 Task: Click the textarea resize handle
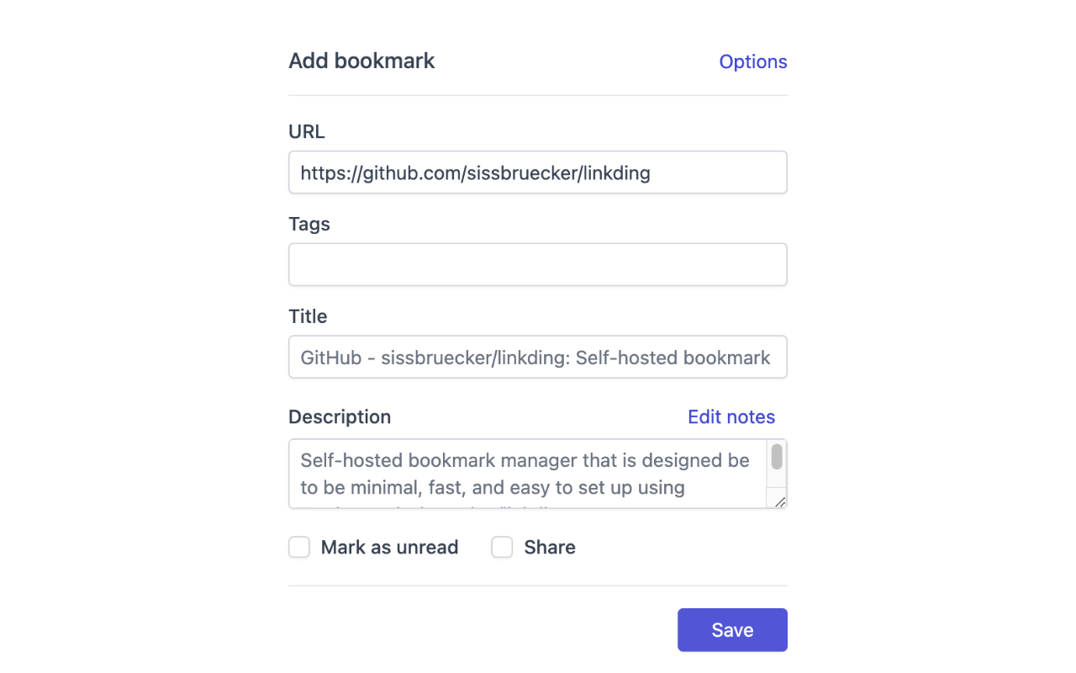[780, 501]
